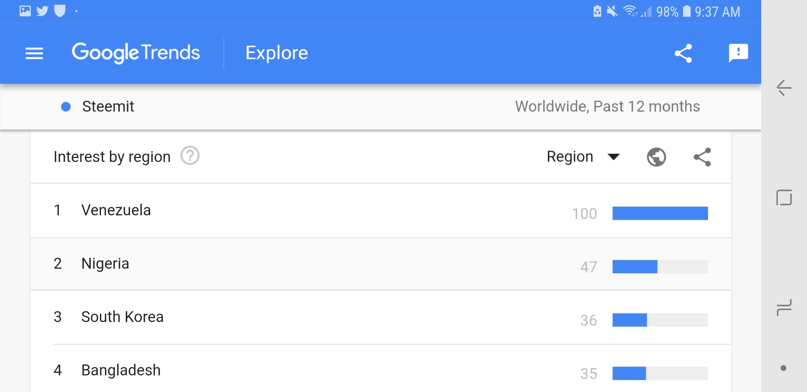Open the hamburger navigation menu
Screen dimensions: 807x392
pyautogui.click(x=34, y=53)
